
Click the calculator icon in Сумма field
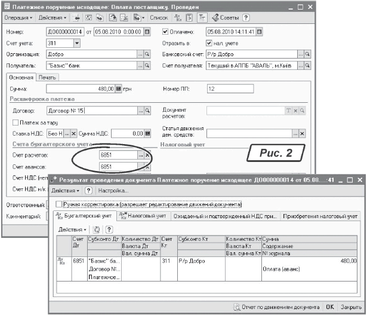[x=118, y=89]
